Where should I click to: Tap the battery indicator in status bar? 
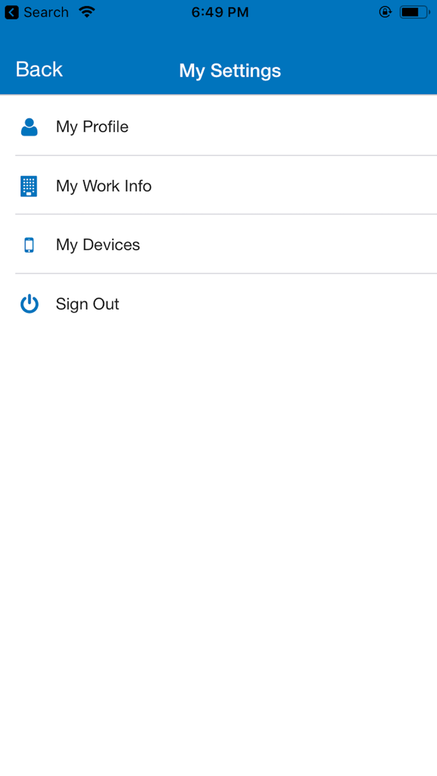[414, 12]
